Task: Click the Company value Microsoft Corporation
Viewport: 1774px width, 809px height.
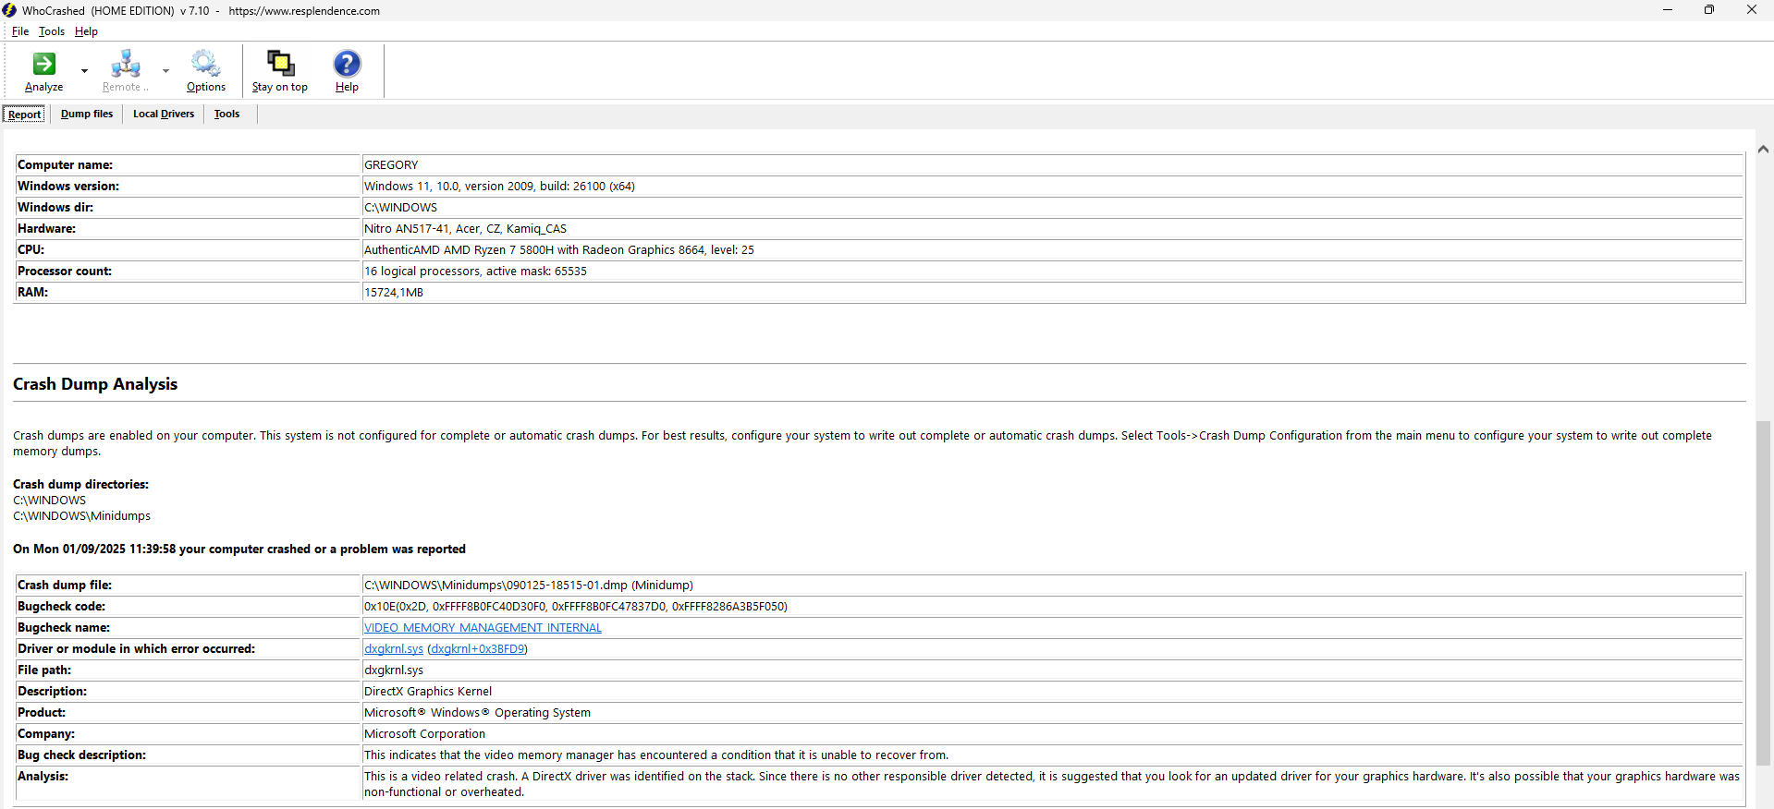Action: (424, 734)
